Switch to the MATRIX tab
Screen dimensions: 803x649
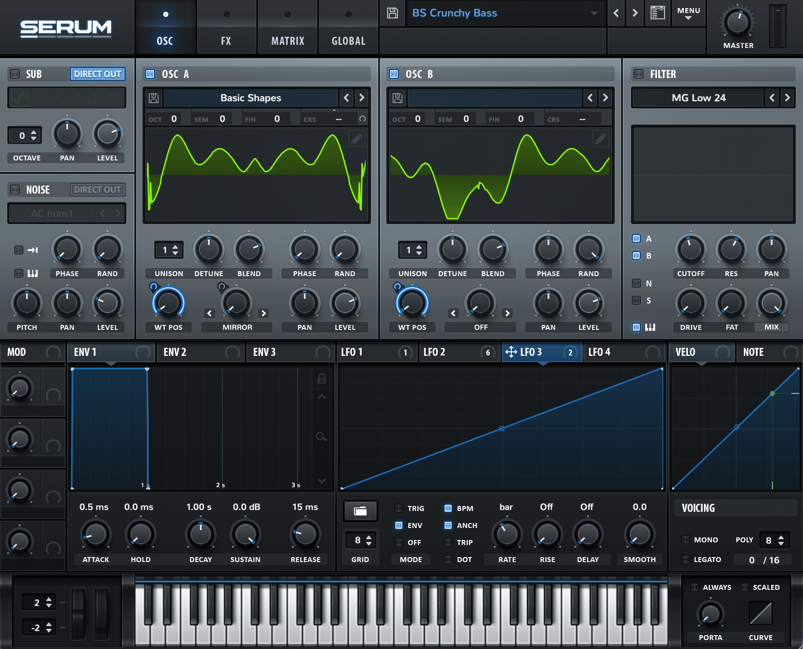tap(288, 27)
